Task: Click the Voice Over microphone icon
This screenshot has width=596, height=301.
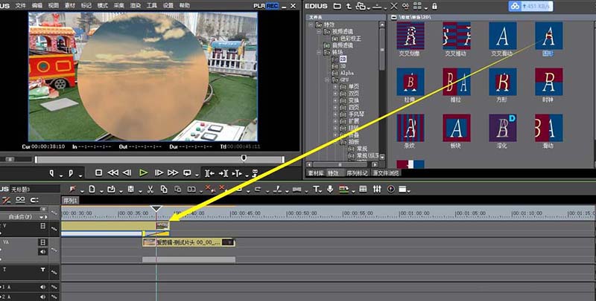Action: pyautogui.click(x=330, y=189)
